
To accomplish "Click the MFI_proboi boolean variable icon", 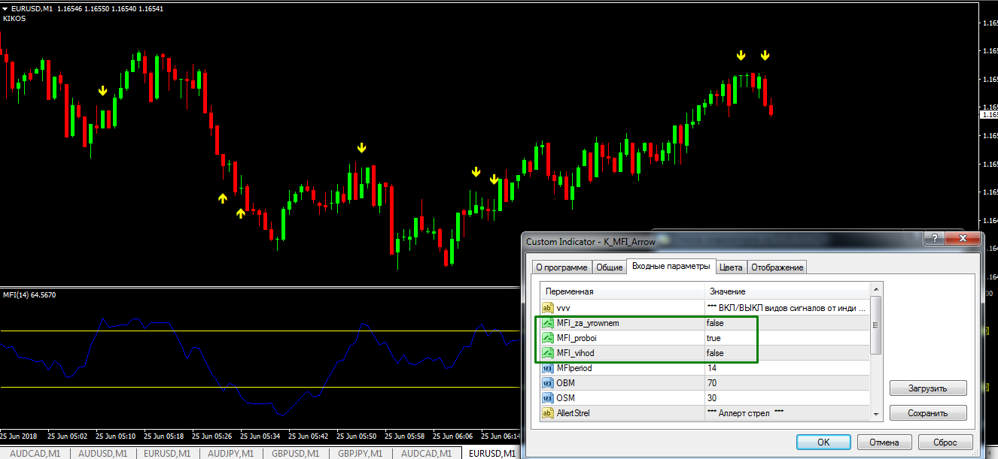I will tap(547, 338).
